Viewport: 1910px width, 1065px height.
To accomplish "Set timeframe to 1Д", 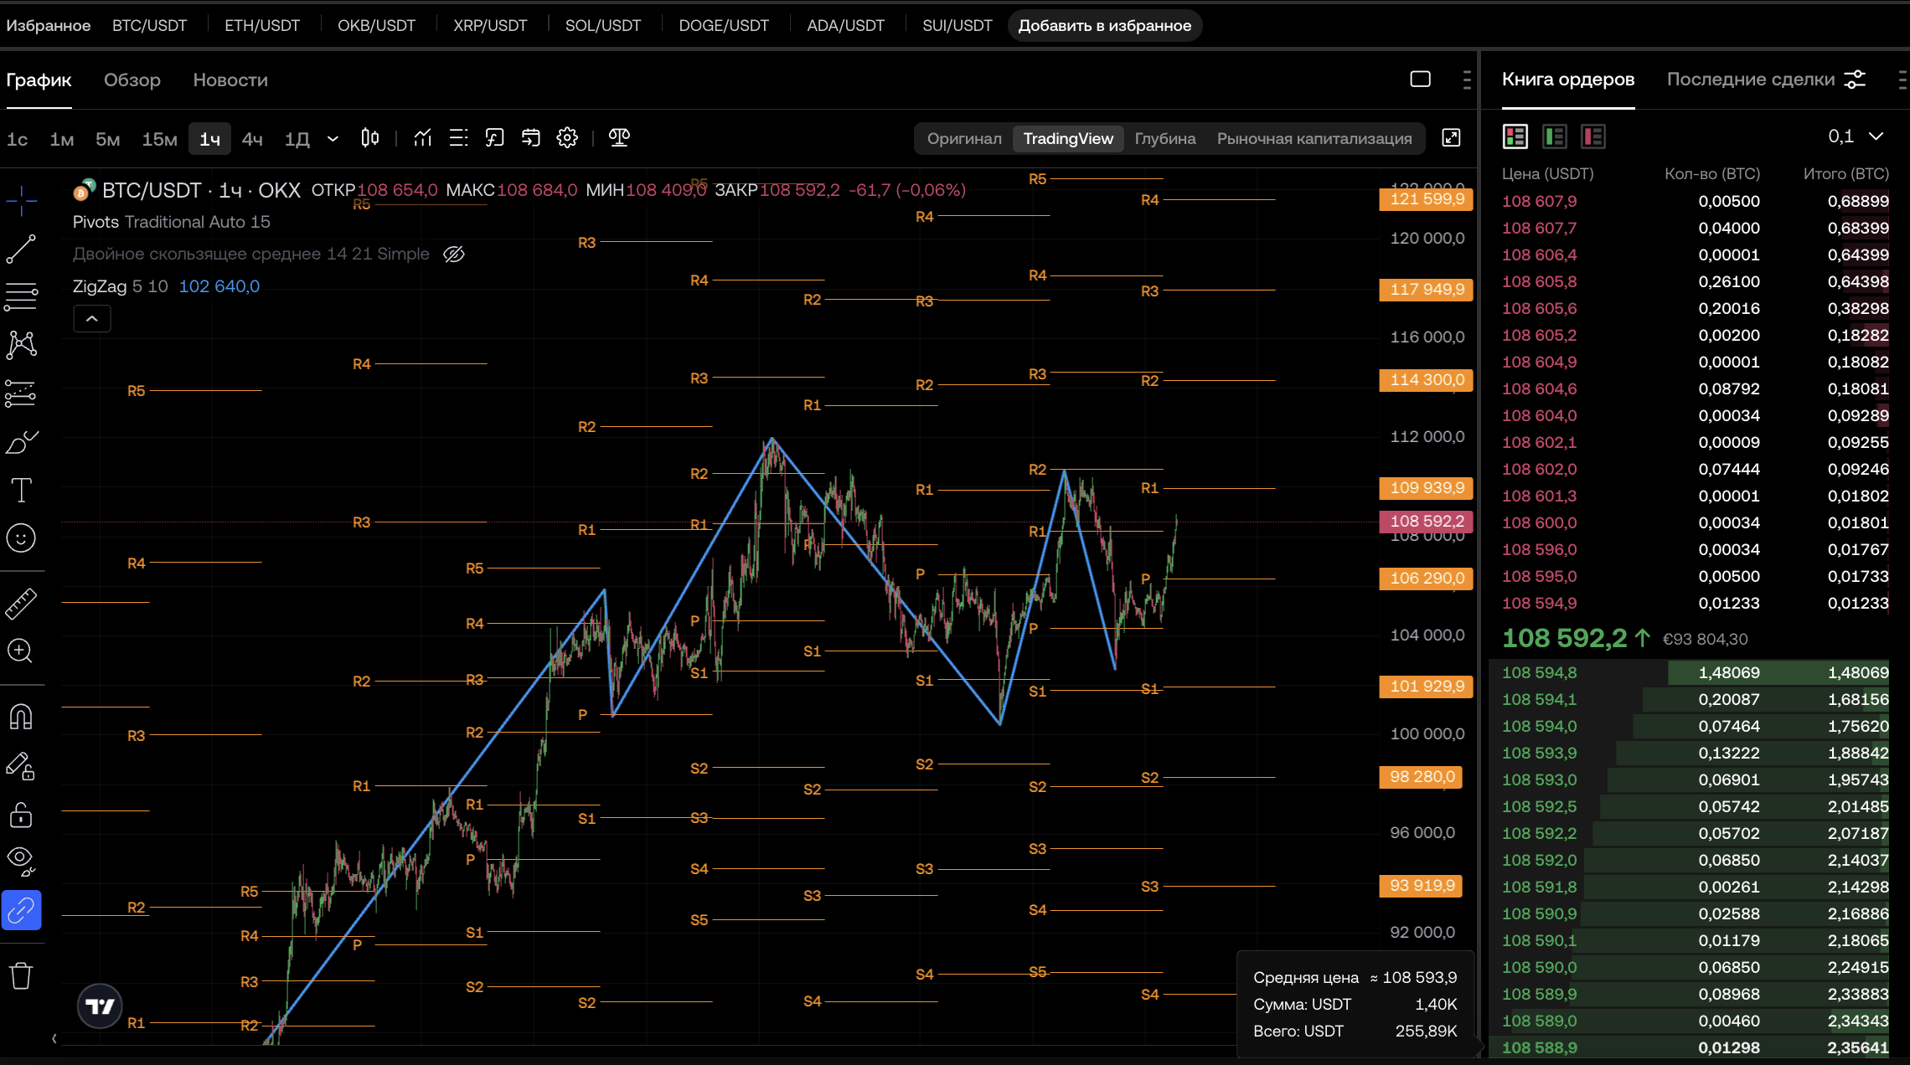I will pos(297,138).
